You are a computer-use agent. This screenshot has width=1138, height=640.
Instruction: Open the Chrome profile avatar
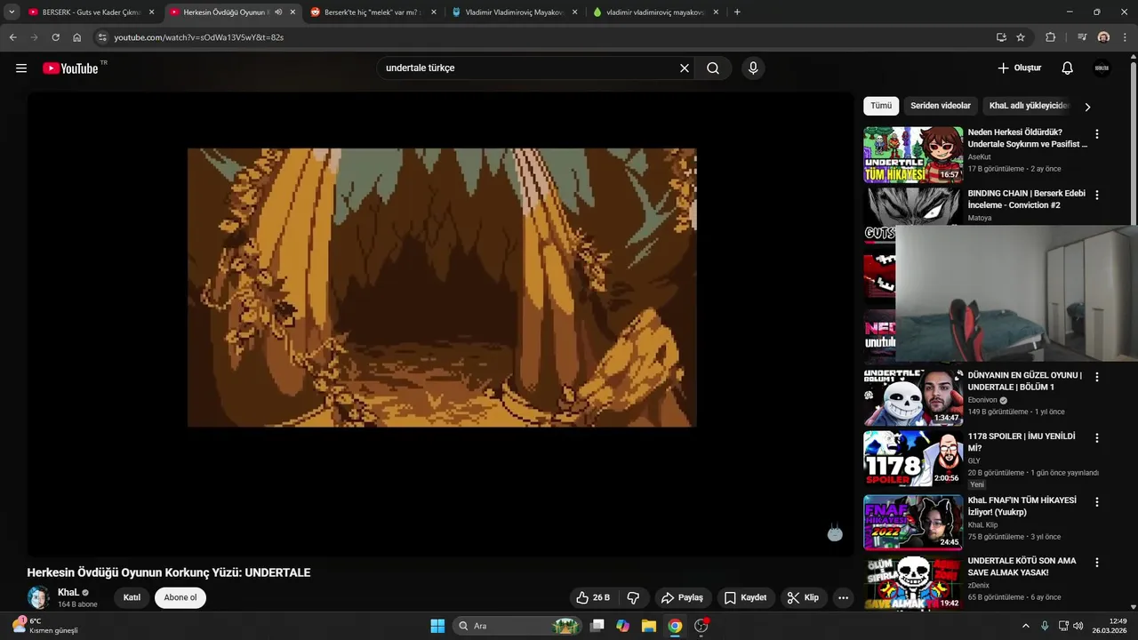(x=1103, y=37)
